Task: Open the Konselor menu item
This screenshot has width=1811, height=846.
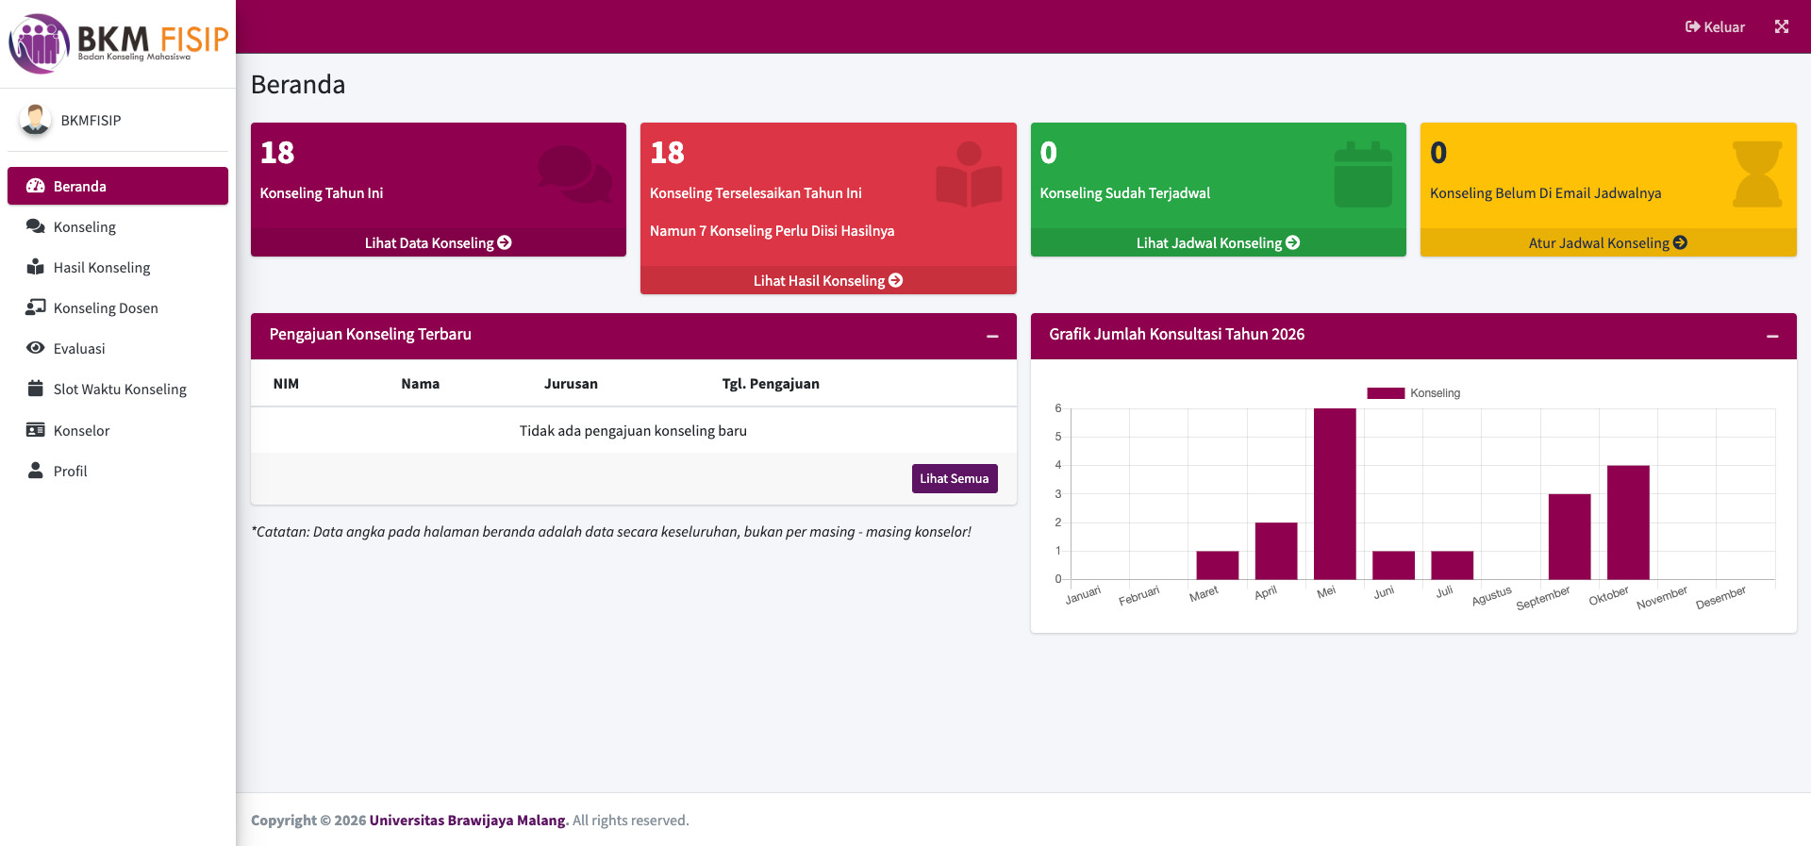Action: click(x=118, y=430)
